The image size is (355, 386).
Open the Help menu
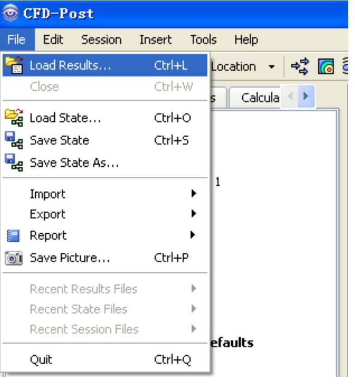246,40
